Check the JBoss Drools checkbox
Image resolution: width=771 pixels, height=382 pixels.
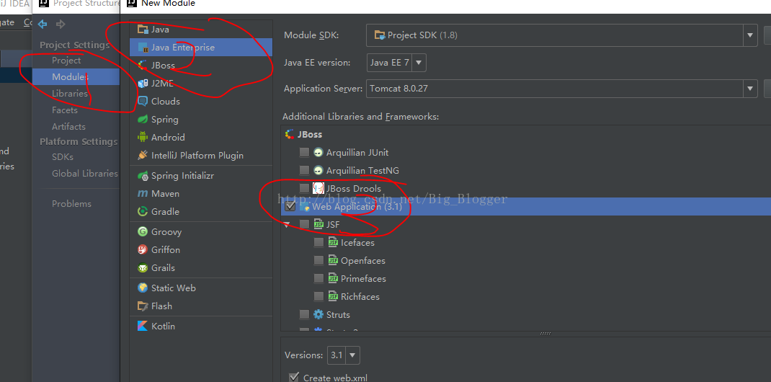304,188
